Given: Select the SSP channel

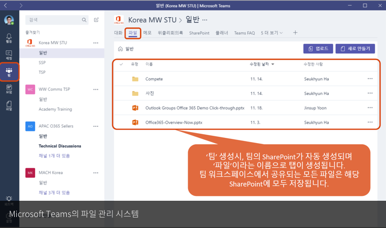Looking at the screenshot, I should 42,63.
